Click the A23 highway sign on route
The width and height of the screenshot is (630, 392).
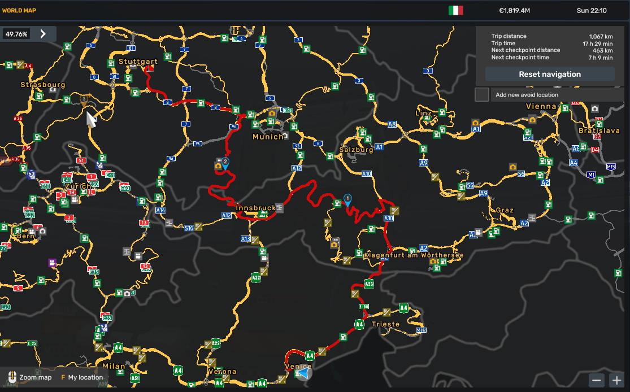pyautogui.click(x=369, y=284)
